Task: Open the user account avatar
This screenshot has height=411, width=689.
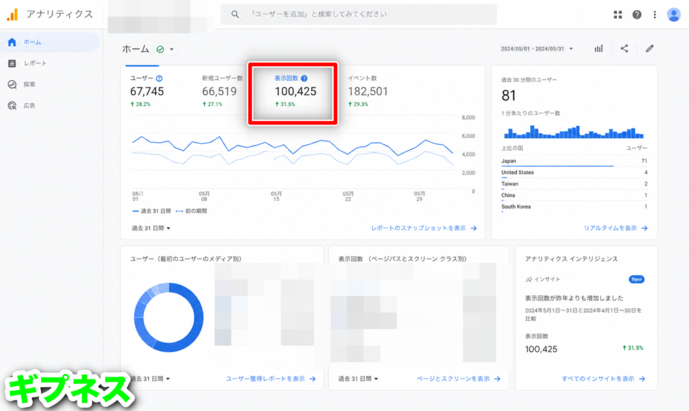Action: 674,15
